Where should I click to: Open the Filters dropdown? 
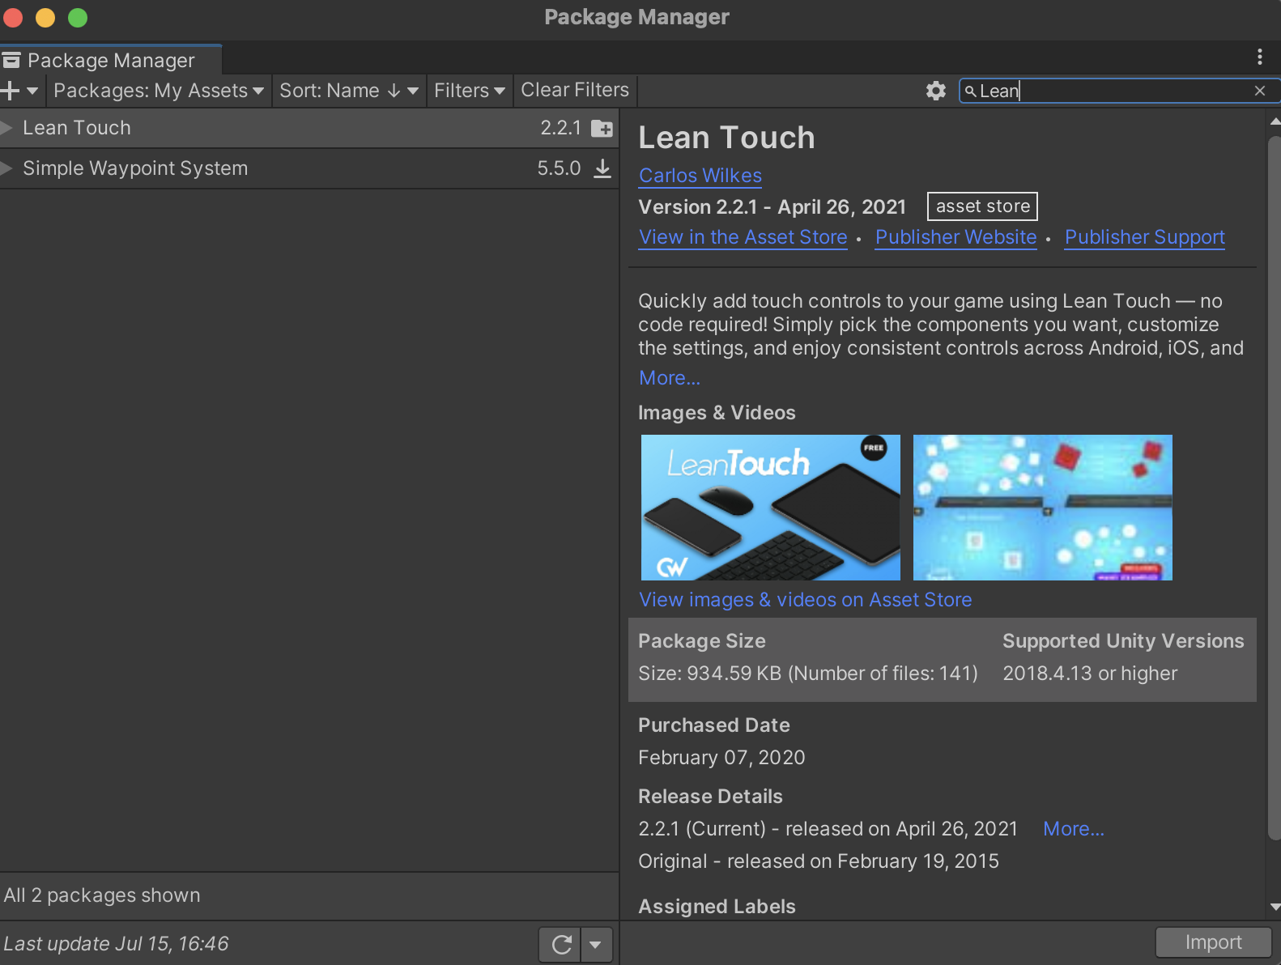click(470, 91)
